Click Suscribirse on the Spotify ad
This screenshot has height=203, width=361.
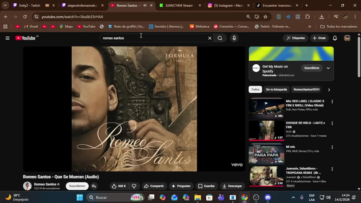tap(312, 68)
